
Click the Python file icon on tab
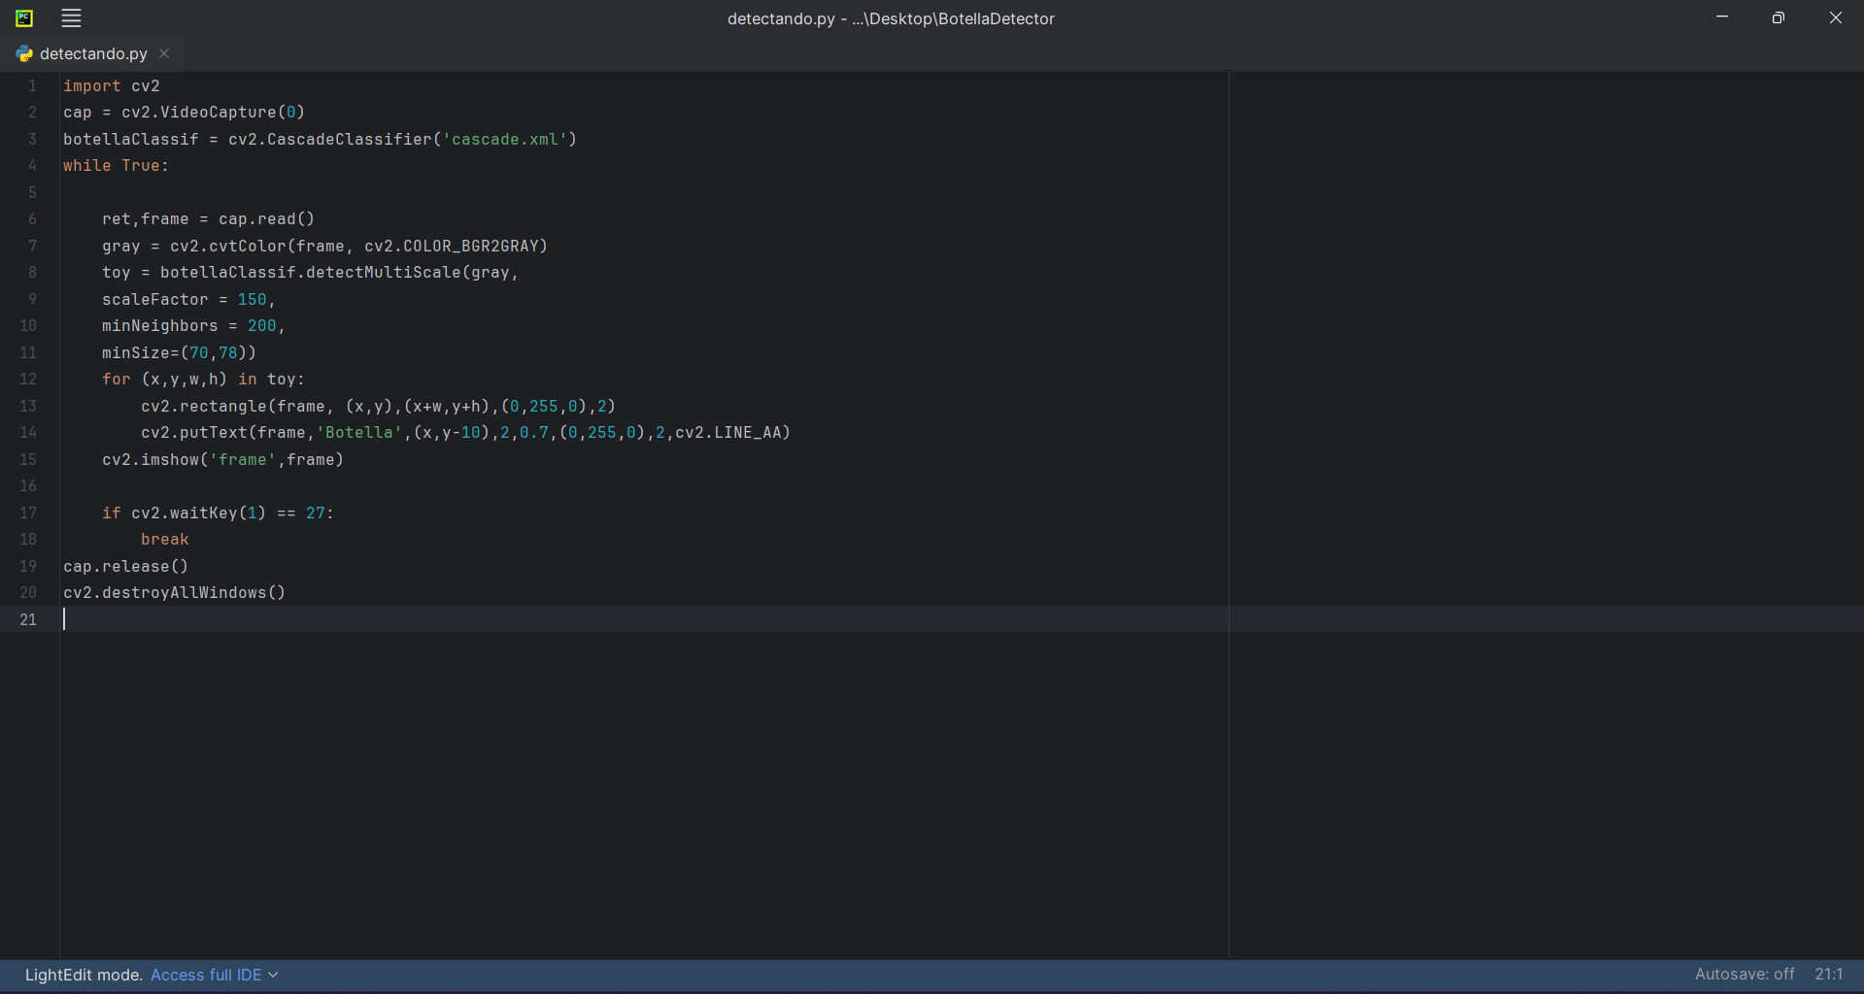pos(24,53)
